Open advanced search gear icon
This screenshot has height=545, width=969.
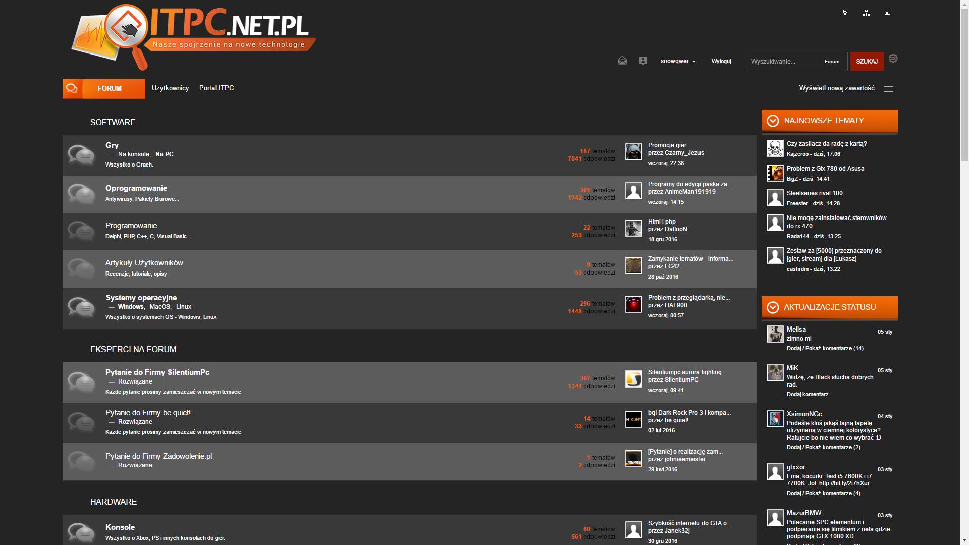tap(893, 59)
